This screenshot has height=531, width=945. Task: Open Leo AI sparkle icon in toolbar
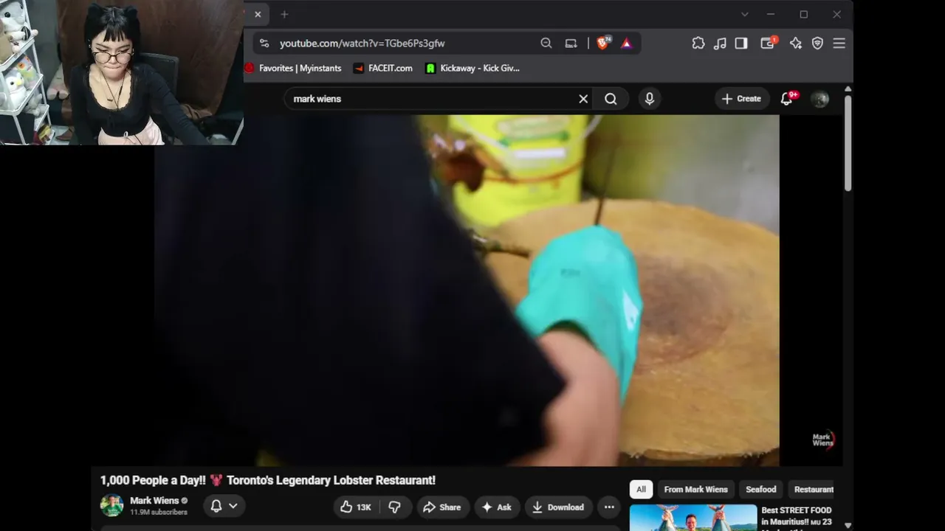(x=795, y=44)
